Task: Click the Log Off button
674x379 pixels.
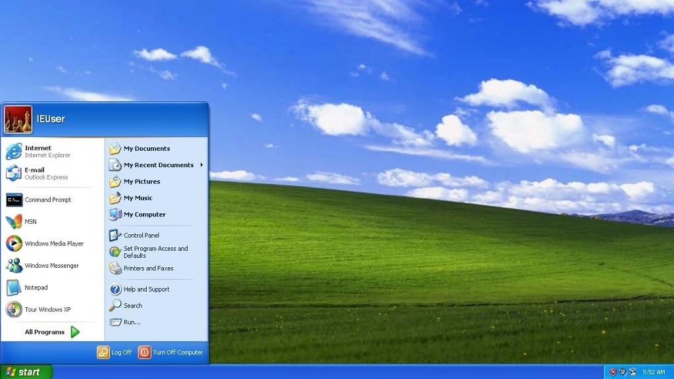Action: [x=116, y=352]
